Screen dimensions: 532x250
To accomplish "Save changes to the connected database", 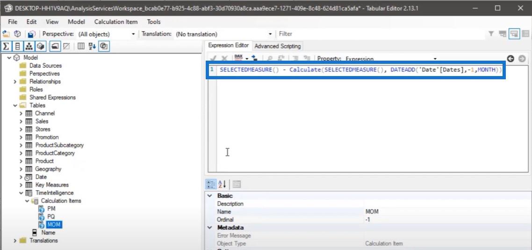I will click(x=31, y=35).
